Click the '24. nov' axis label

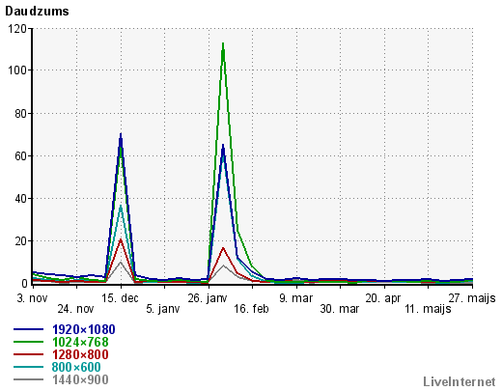[75, 309]
